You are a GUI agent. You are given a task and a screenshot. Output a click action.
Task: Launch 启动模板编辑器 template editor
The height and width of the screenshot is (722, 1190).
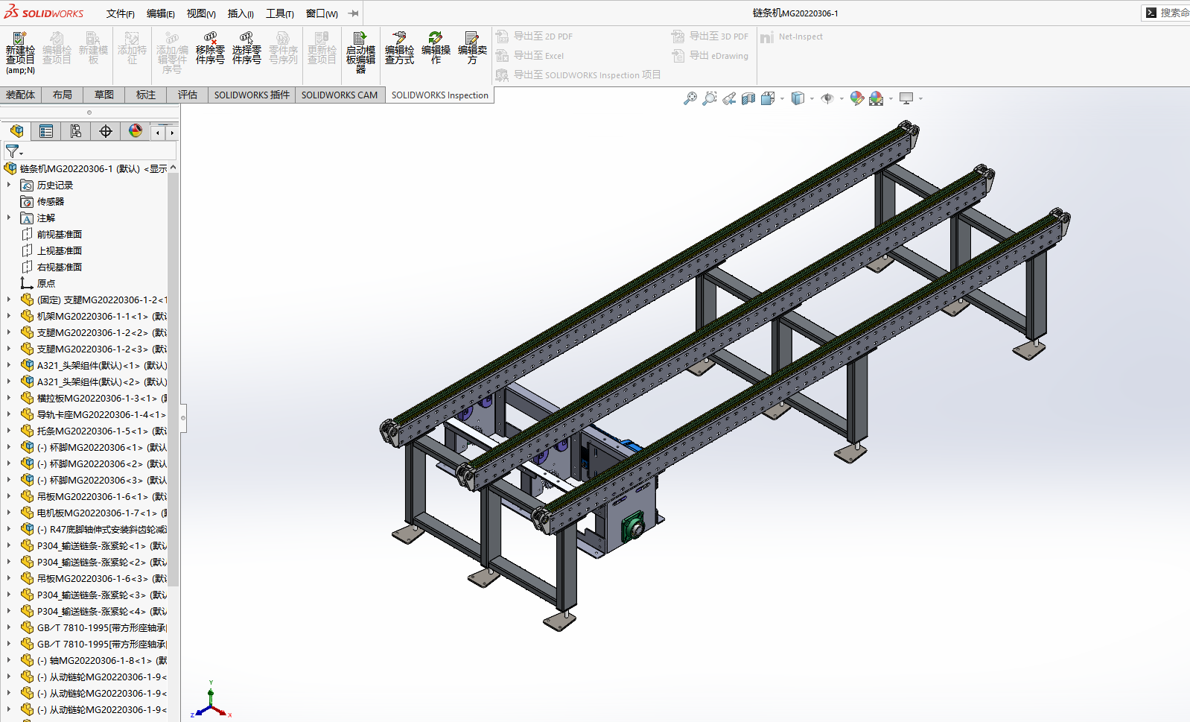click(x=360, y=52)
